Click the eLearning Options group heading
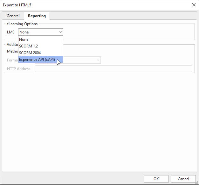Screen dimensions: 199x185 22,24
